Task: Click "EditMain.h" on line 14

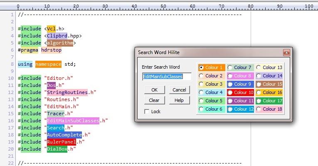Action: (x=62, y=107)
